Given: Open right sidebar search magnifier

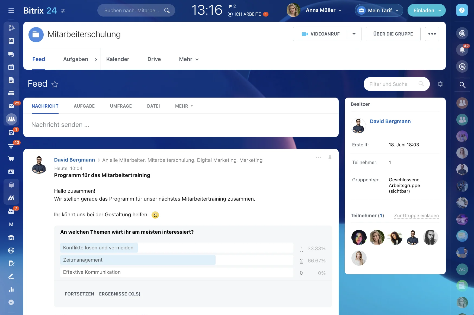Looking at the screenshot, I should (462, 85).
